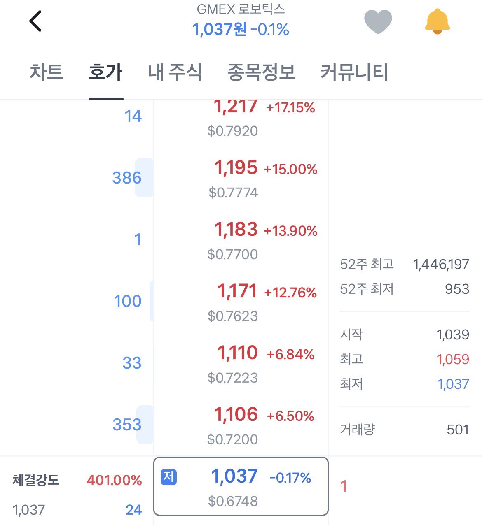Click the 353 ask quantity bar
482x525 pixels.
click(x=145, y=425)
